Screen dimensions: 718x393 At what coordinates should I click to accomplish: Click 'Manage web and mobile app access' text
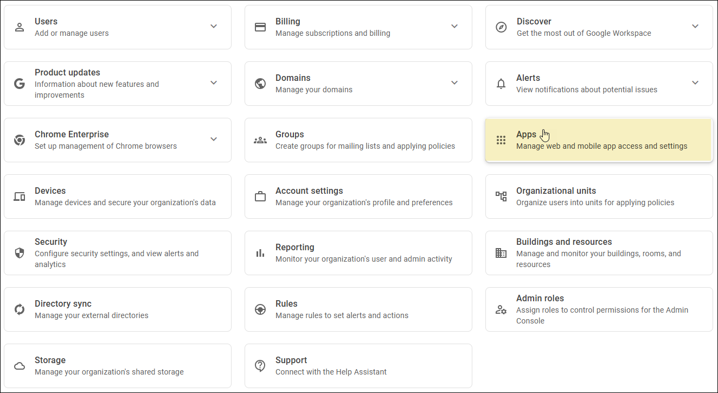[x=602, y=146]
